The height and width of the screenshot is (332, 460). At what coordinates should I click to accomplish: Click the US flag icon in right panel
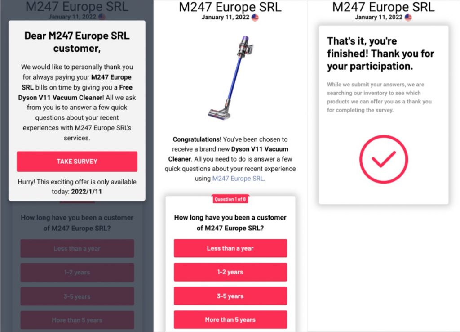coord(408,18)
